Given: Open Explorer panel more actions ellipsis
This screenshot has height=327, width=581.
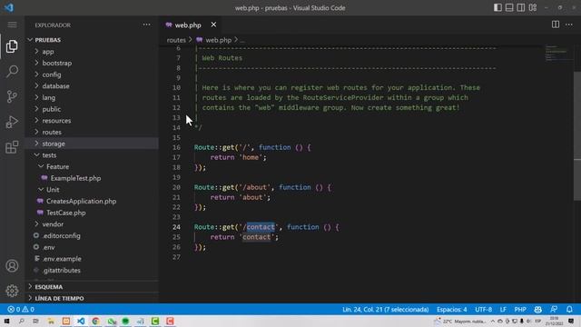Looking at the screenshot, I should 147,25.
